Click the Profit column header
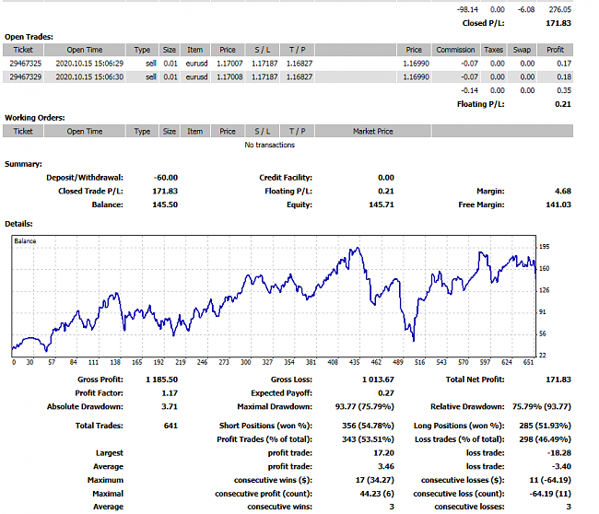Image resolution: width=599 pixels, height=514 pixels. (x=555, y=50)
